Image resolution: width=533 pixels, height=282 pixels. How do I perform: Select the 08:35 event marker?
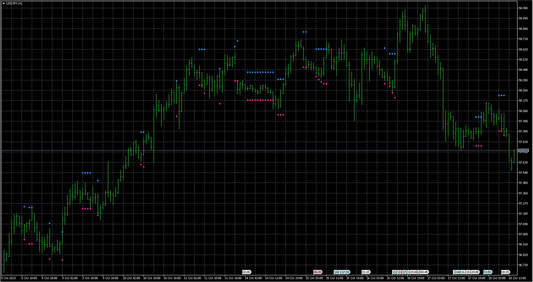coord(505,272)
